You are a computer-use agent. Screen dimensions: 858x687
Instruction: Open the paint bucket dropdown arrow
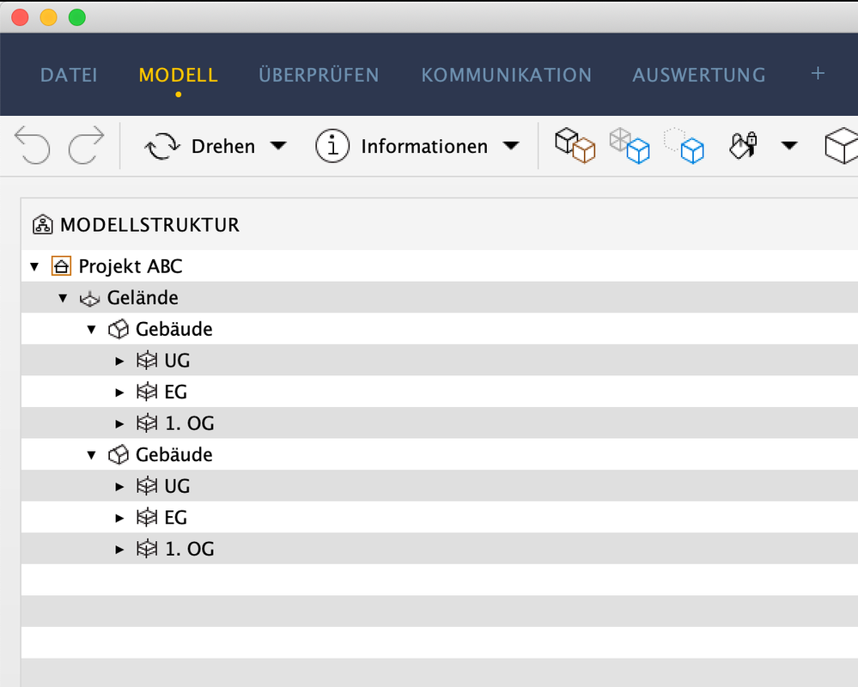788,146
